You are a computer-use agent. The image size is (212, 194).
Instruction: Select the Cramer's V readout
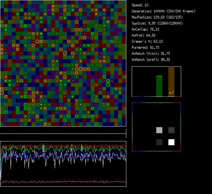[x=147, y=41]
